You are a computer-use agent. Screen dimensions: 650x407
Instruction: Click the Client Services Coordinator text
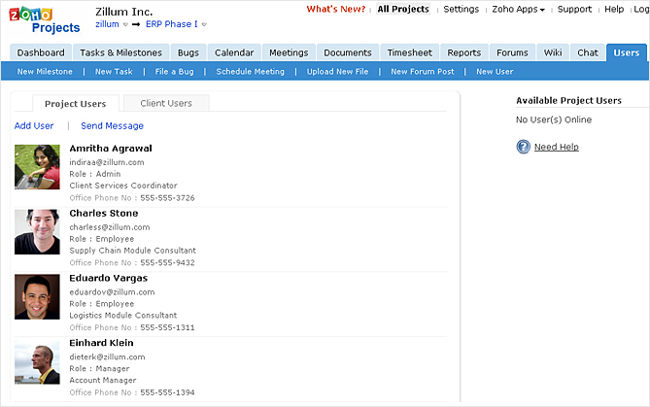(123, 186)
